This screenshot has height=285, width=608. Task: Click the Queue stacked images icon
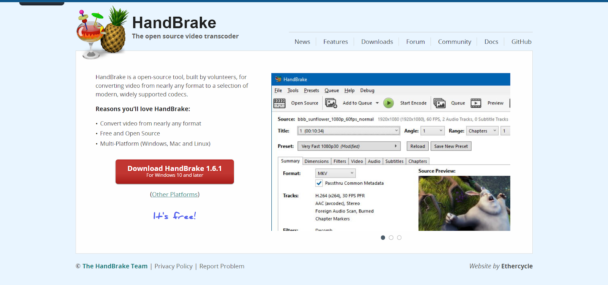coord(440,103)
